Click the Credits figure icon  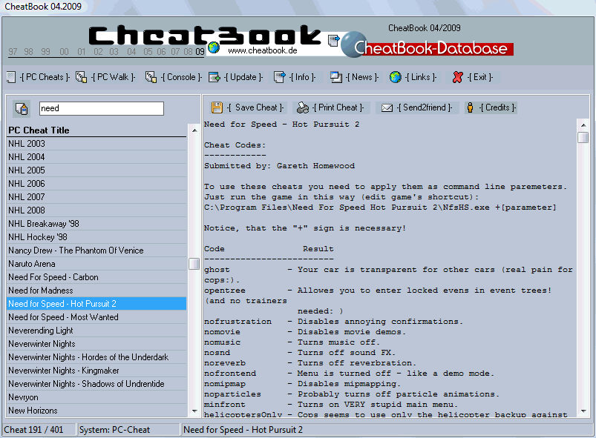coord(470,107)
